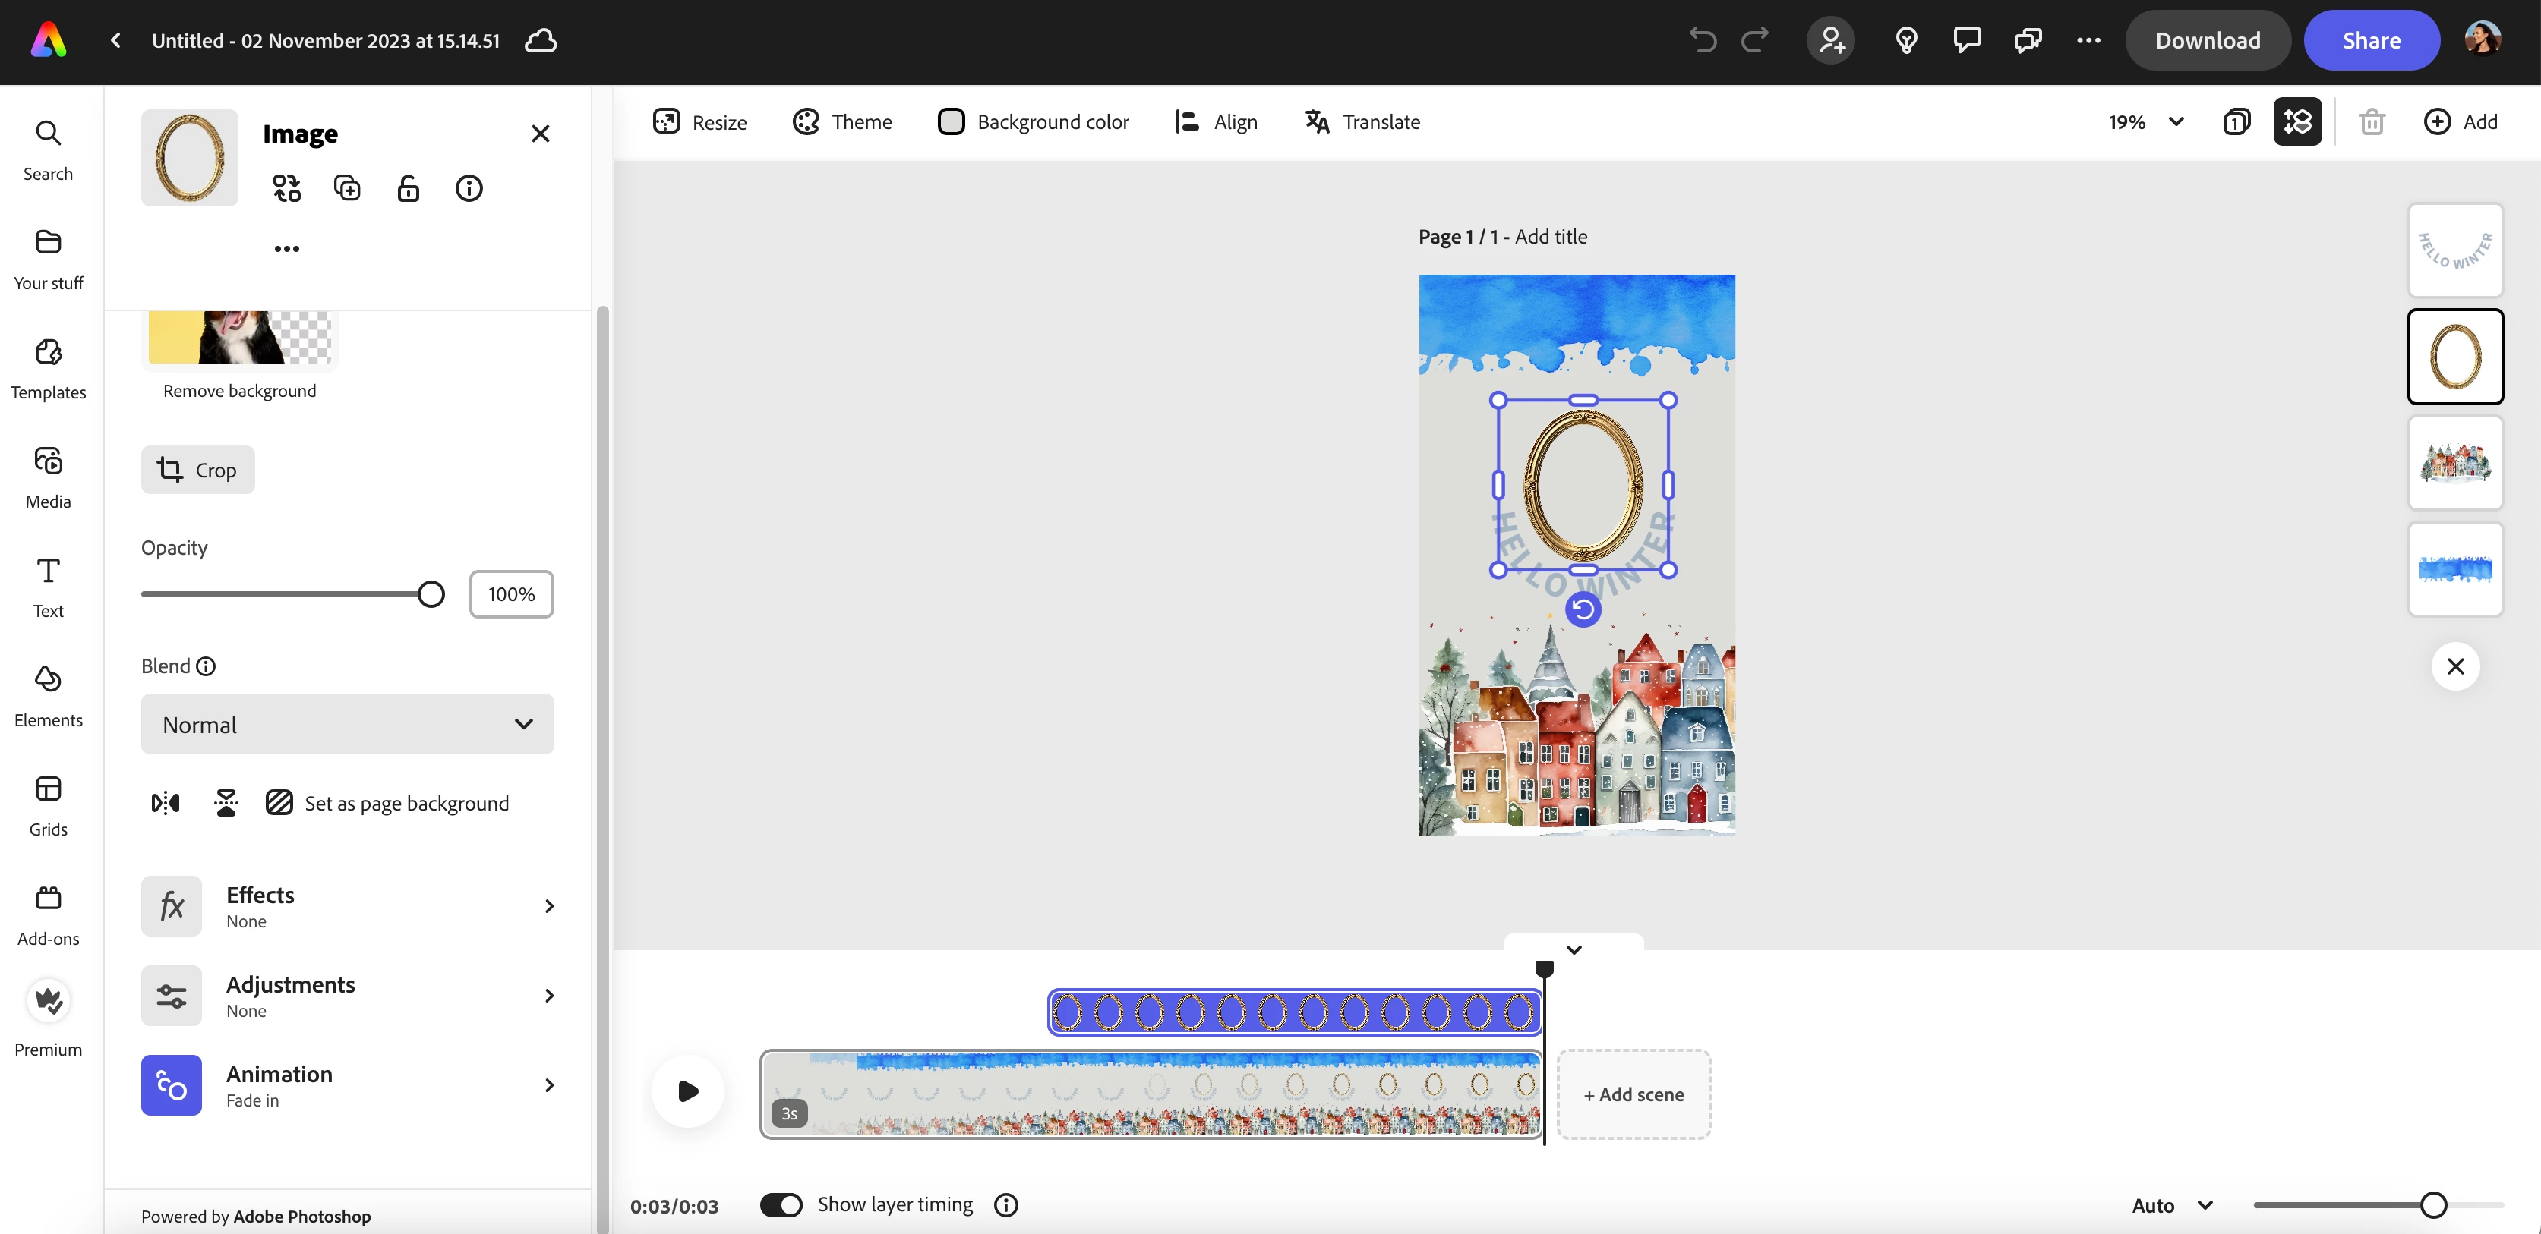This screenshot has width=2541, height=1234.
Task: Open the Align toolbar option
Action: (x=1217, y=122)
